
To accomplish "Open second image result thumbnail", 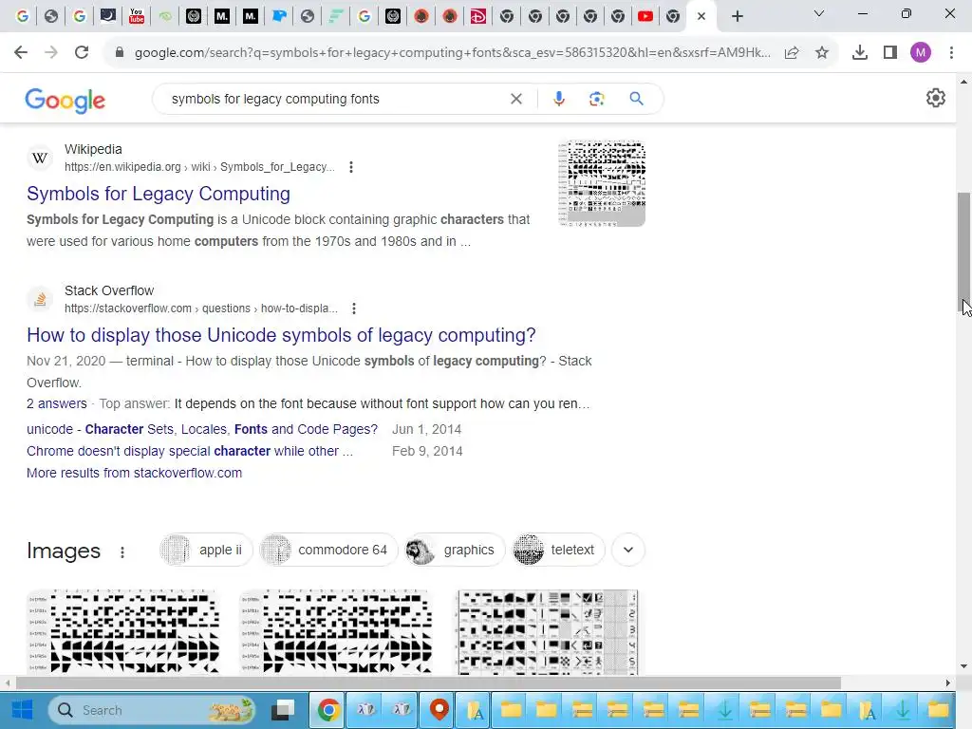I will click(336, 631).
